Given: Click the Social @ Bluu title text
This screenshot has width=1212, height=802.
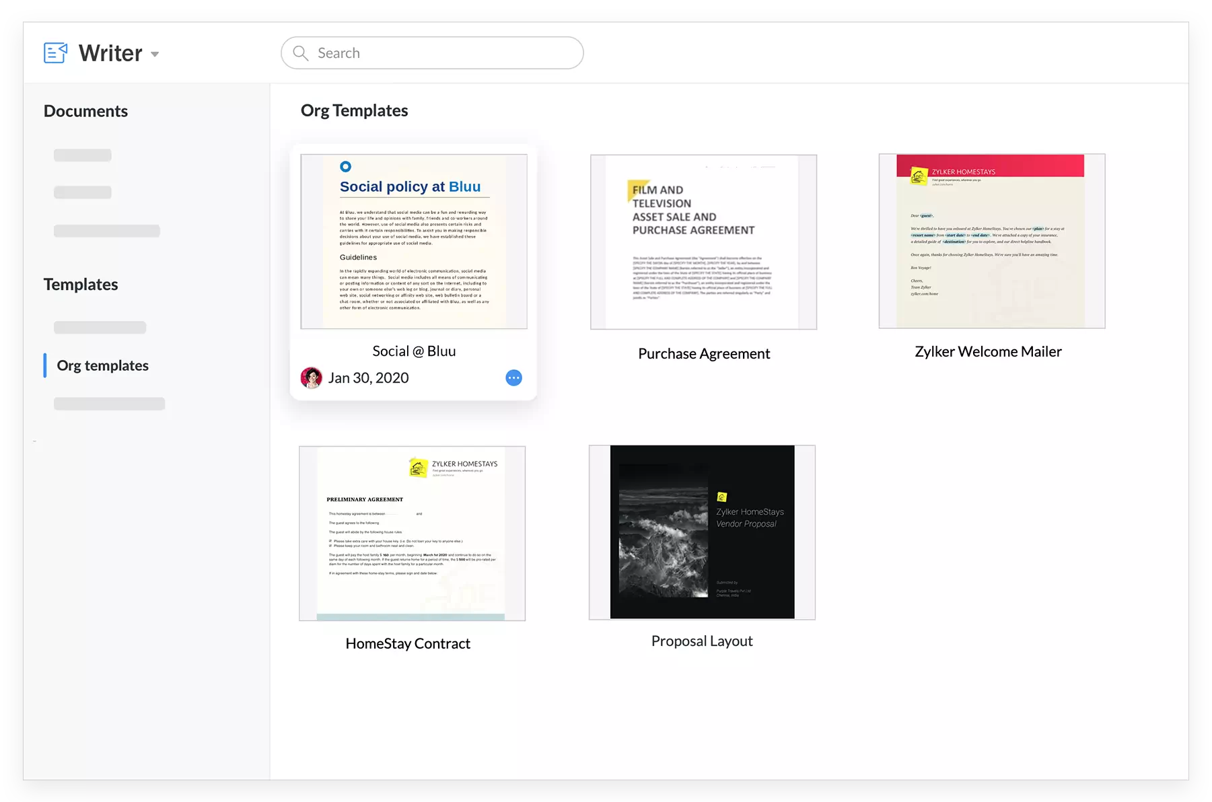Looking at the screenshot, I should pyautogui.click(x=414, y=351).
